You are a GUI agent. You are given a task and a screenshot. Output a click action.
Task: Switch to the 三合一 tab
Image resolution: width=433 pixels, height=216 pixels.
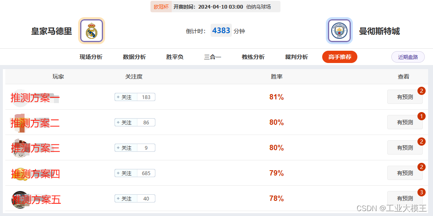[213, 57]
